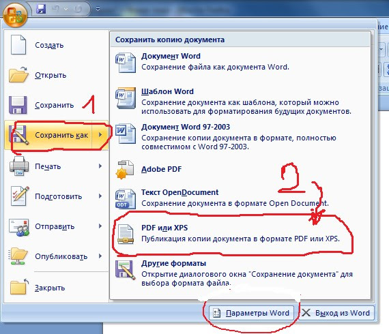Click the Redo icon in quick access toolbar
Image resolution: width=389 pixels, height=334 pixels.
click(78, 9)
